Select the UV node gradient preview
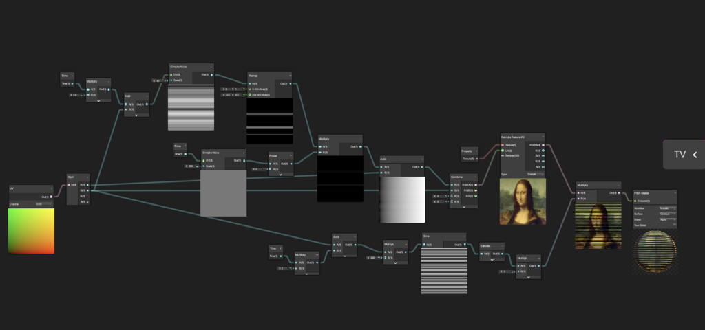Viewport: 705px width, 330px height. click(x=31, y=231)
